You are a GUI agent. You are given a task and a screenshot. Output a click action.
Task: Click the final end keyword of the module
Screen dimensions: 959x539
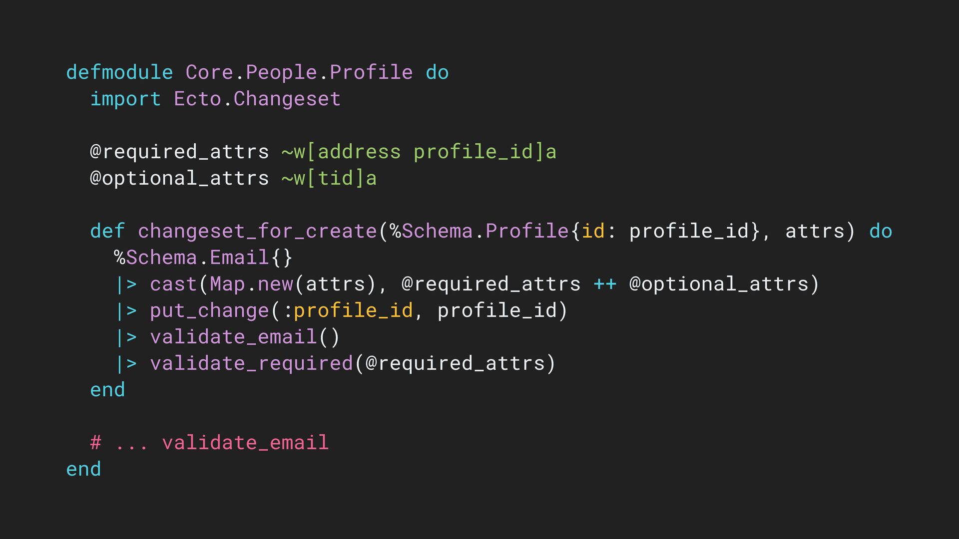[x=83, y=469]
